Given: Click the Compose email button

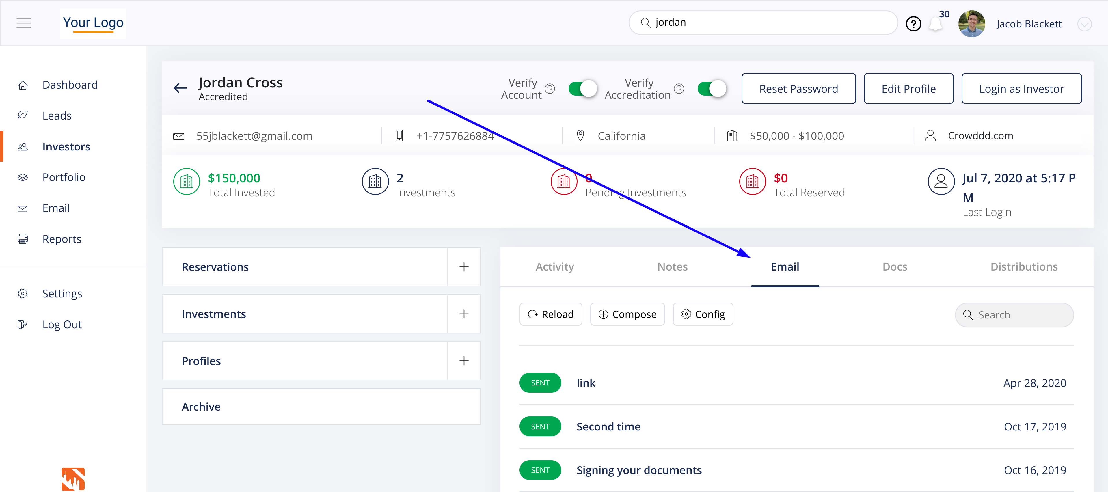Looking at the screenshot, I should coord(627,314).
